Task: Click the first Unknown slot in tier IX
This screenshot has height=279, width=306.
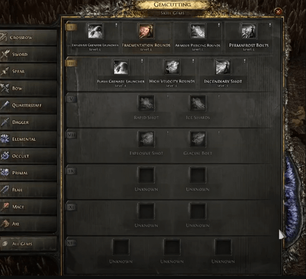Action: [x=146, y=175]
